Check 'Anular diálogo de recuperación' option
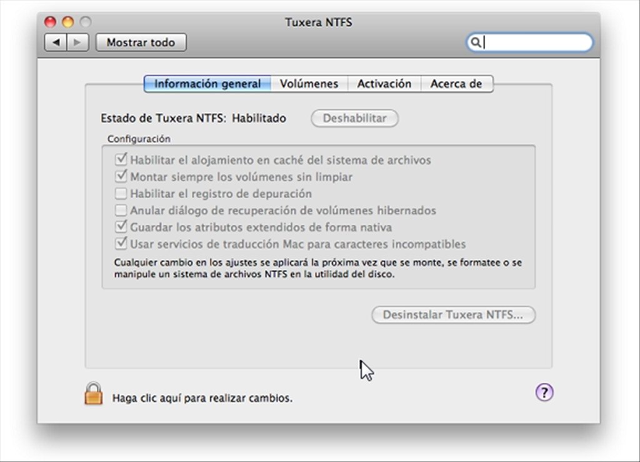The image size is (640, 462). (x=121, y=210)
